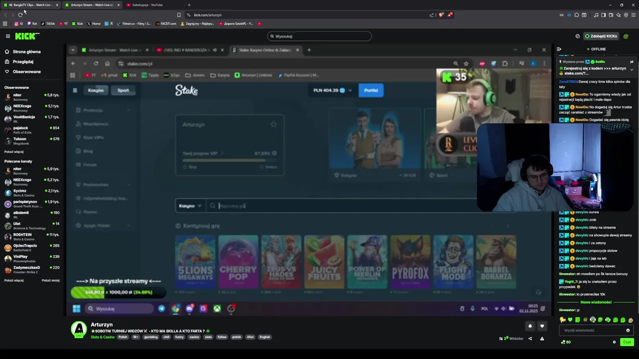Viewport: 639px width, 359px height.
Task: Open the ROSHTEIN recommended channel
Action: [x=31, y=236]
